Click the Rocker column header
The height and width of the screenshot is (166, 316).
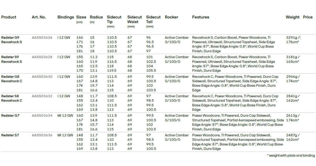(172, 17)
